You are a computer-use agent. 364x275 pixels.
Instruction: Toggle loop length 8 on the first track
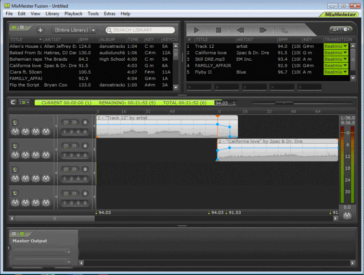(x=85, y=132)
